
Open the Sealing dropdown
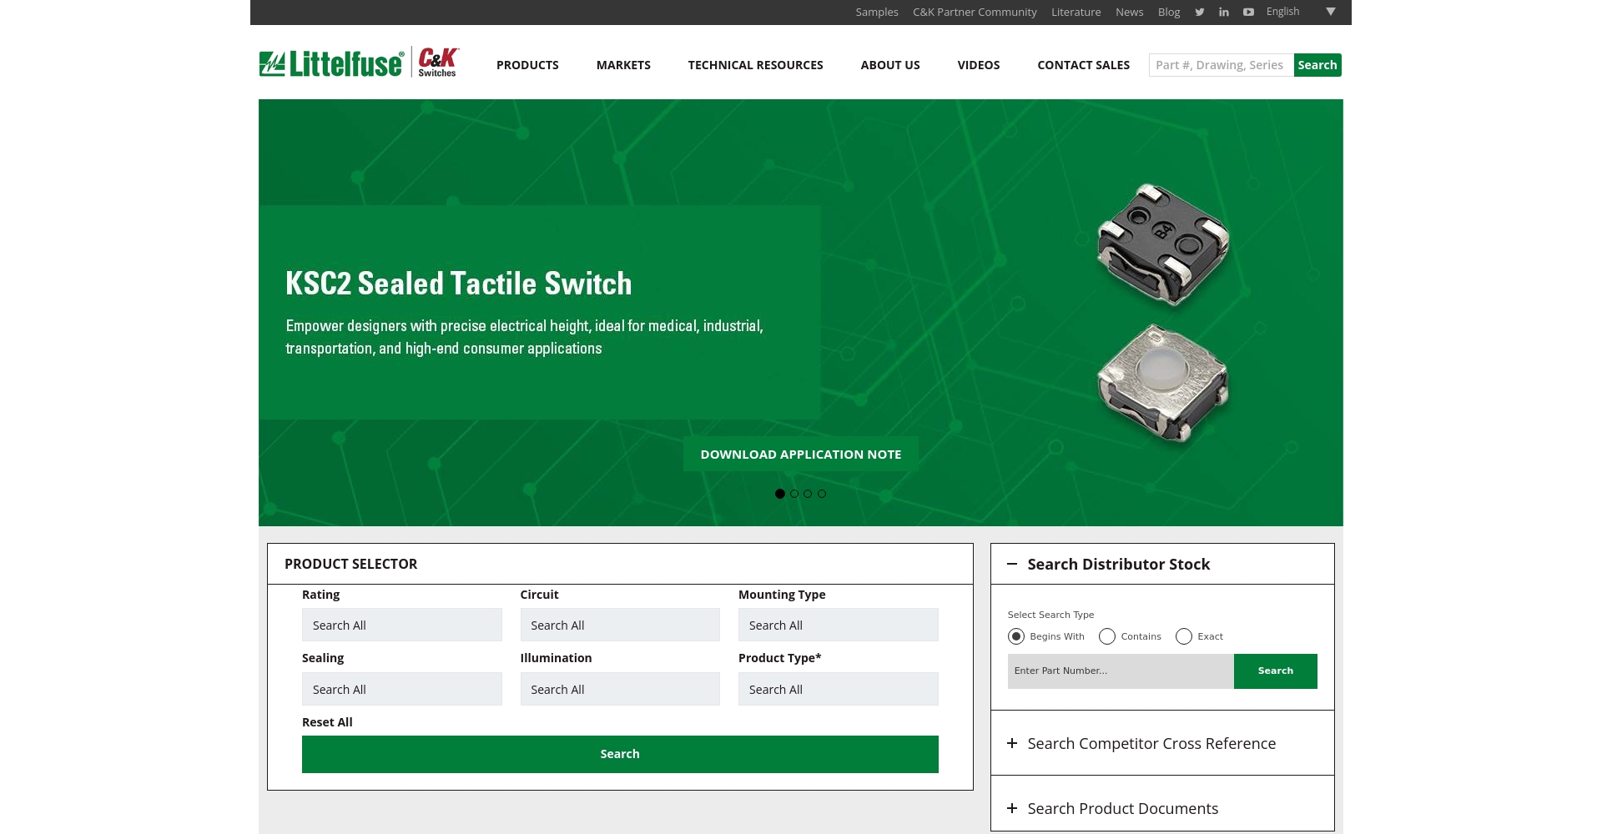pos(402,689)
